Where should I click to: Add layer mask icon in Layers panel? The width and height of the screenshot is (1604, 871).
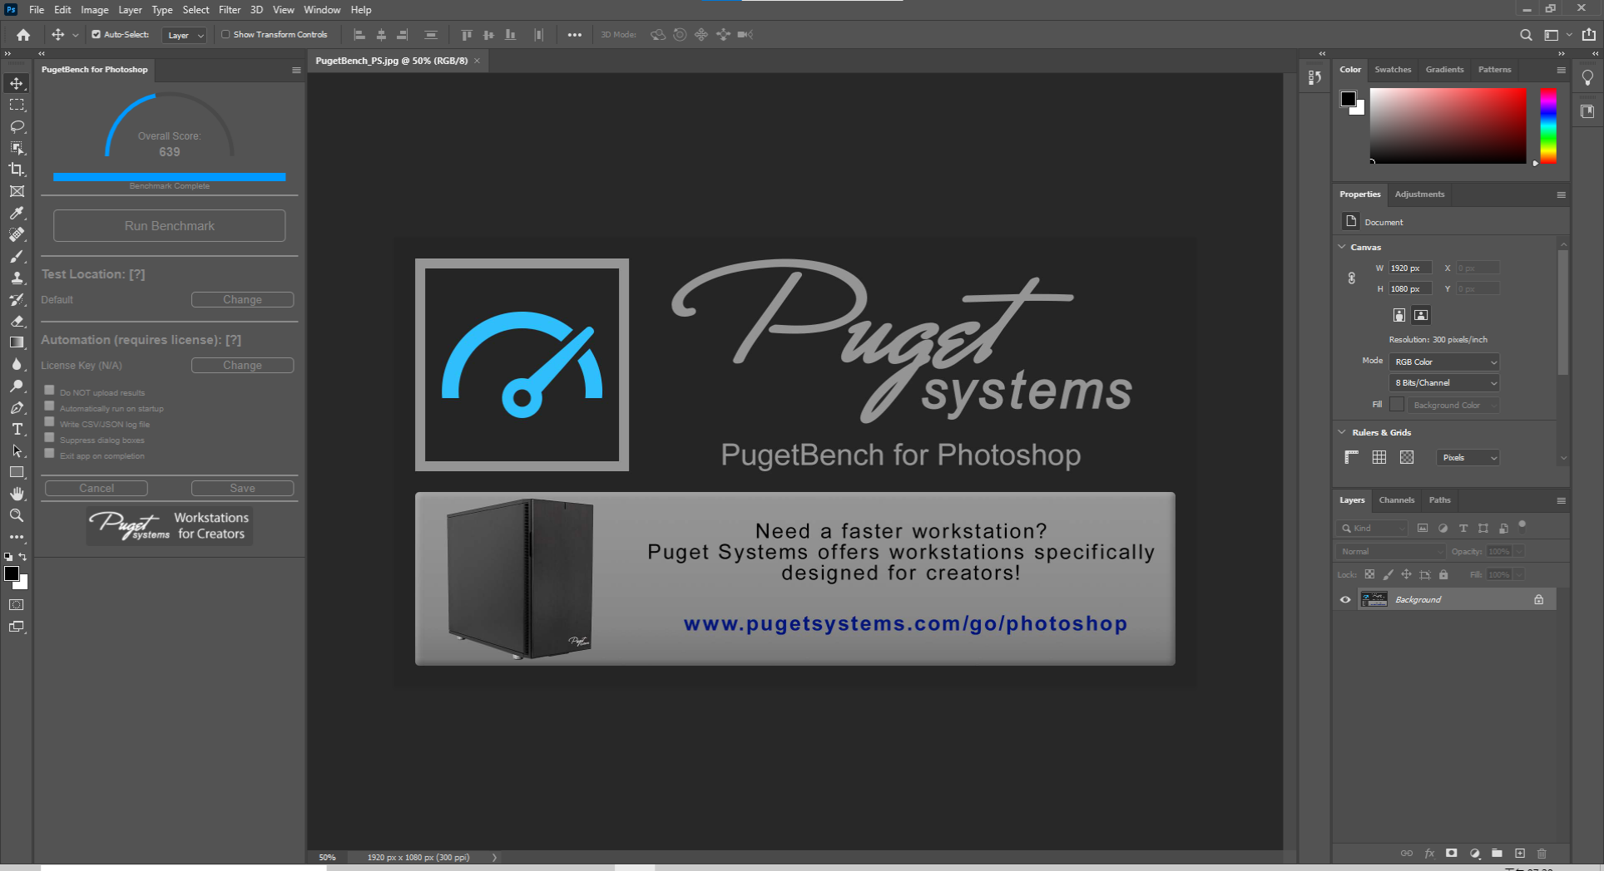pyautogui.click(x=1452, y=854)
